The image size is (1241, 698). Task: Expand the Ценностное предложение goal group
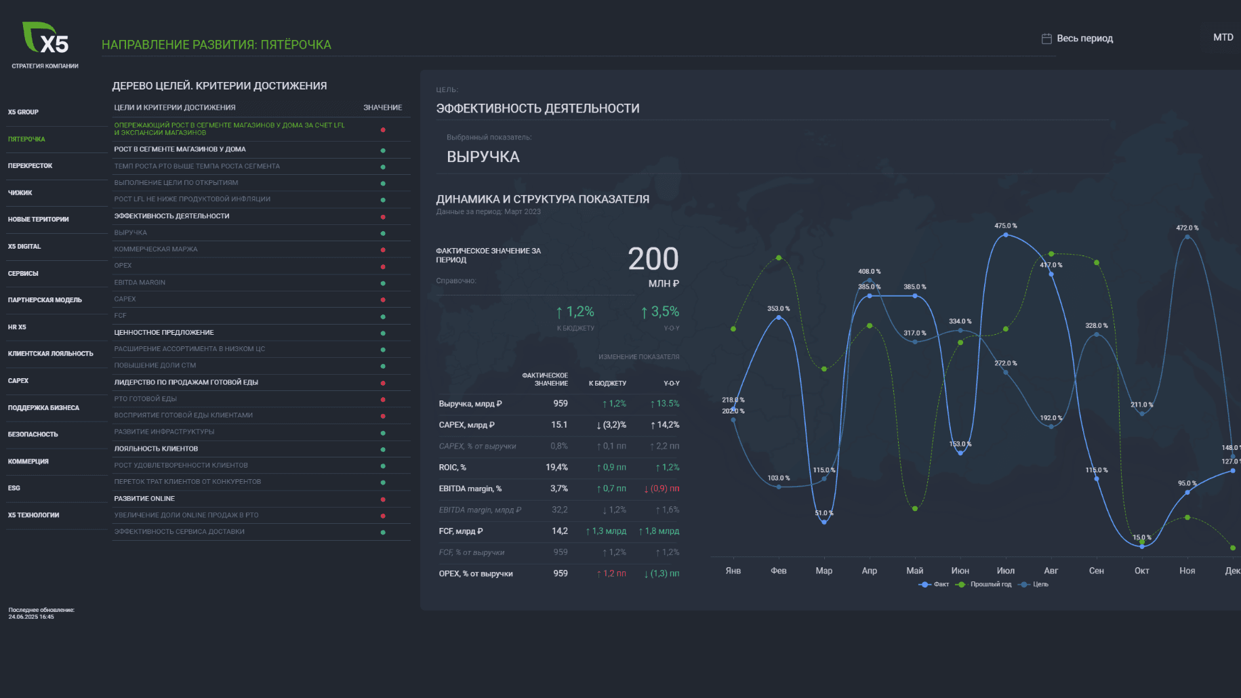[261, 333]
